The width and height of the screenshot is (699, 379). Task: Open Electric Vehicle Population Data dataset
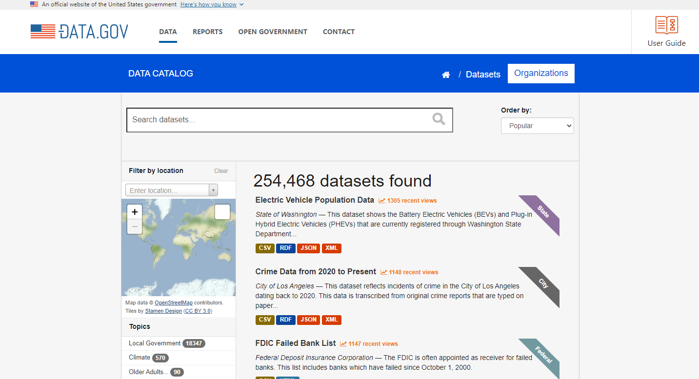pos(315,200)
